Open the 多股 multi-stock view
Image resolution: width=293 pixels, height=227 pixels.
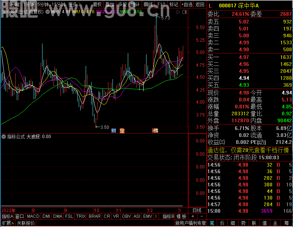[122, 4]
